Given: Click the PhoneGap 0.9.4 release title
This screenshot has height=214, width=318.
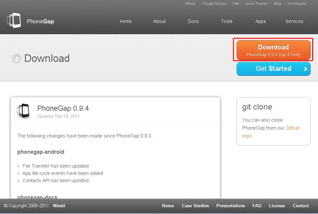Looking at the screenshot, I should point(63,108).
